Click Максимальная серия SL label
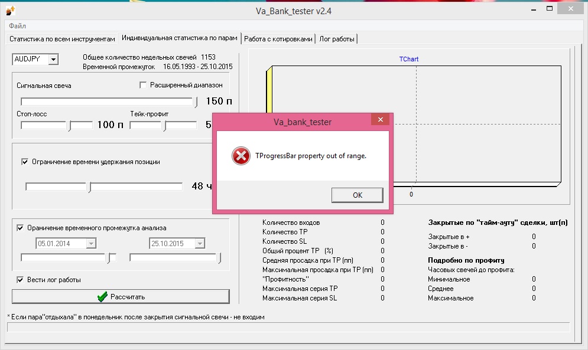588x350 pixels. 300,298
